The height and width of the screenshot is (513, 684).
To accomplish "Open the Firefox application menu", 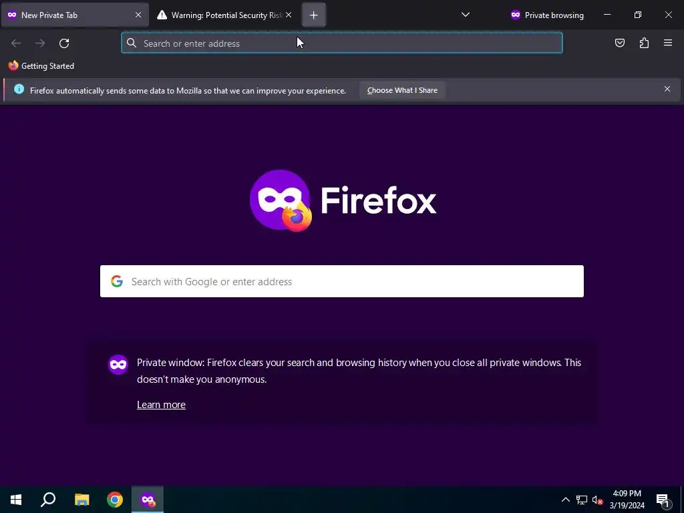I will pyautogui.click(x=668, y=43).
